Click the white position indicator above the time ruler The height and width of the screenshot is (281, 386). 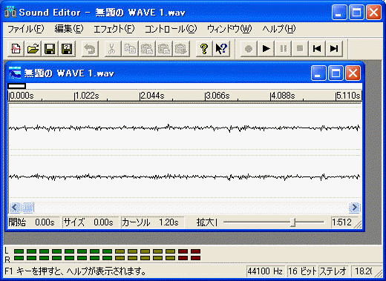(17, 86)
